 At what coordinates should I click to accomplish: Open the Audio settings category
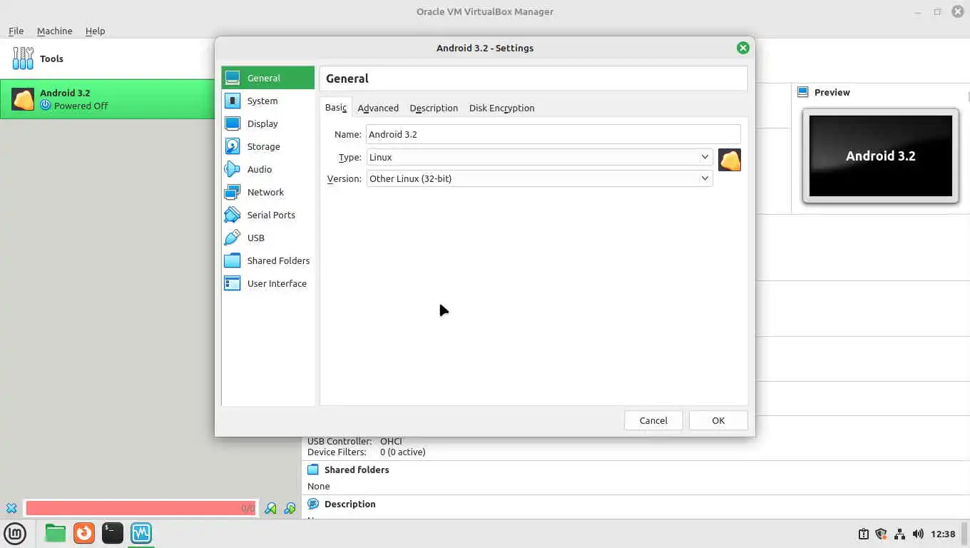[267, 169]
